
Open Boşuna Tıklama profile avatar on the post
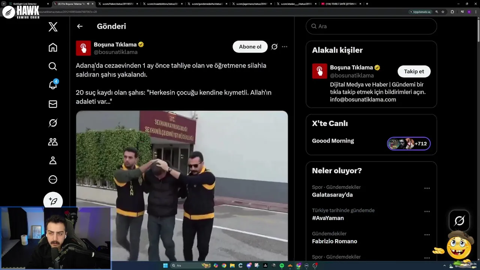[83, 48]
